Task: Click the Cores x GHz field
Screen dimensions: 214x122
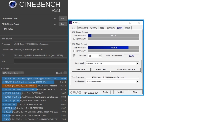Action: (x=40, y=50)
